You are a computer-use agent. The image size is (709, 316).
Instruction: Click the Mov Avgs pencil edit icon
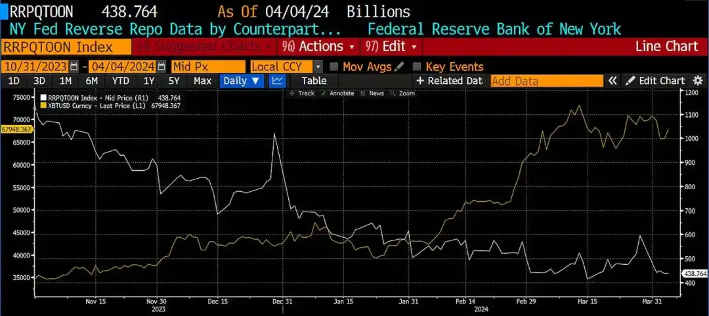(399, 67)
